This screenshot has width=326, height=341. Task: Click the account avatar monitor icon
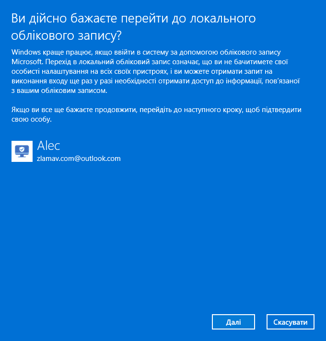[x=22, y=151]
